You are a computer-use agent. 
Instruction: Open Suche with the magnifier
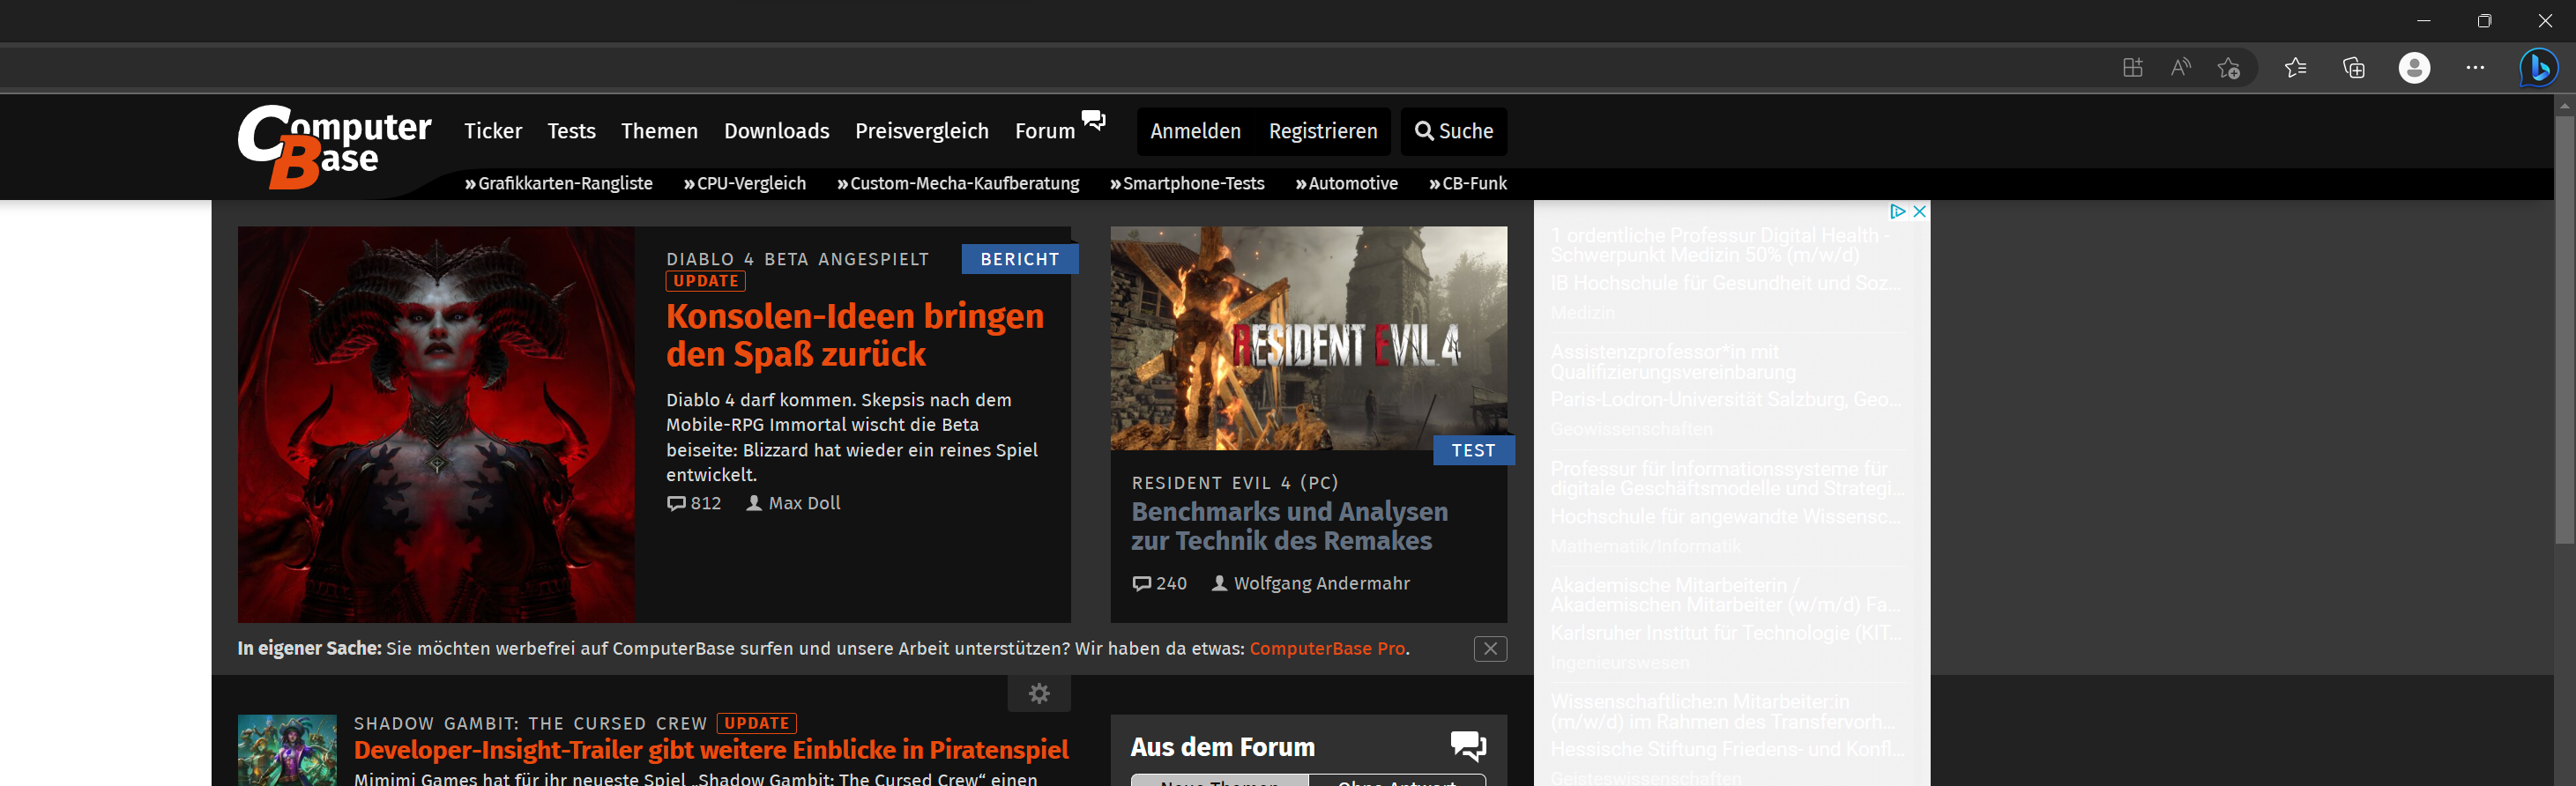(x=1453, y=131)
